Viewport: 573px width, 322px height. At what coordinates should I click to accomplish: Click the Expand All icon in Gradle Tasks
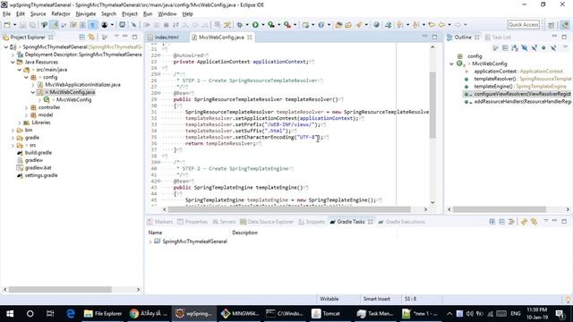[492, 222]
